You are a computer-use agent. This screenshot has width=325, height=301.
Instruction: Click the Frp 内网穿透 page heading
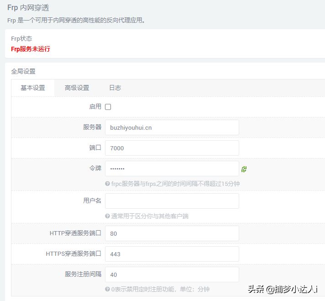[x=28, y=8]
